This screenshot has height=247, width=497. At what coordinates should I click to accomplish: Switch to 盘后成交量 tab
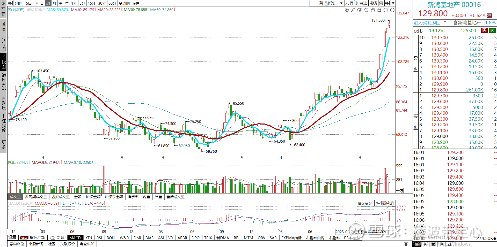(x=176, y=197)
